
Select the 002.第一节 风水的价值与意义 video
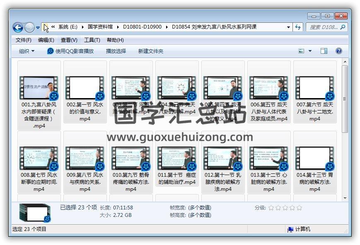click(85, 92)
